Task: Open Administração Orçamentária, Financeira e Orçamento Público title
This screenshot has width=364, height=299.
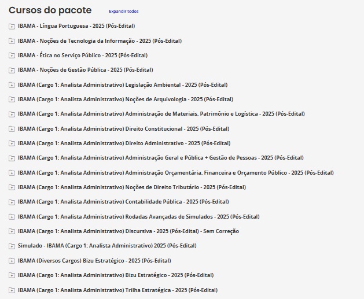Action: [176, 173]
